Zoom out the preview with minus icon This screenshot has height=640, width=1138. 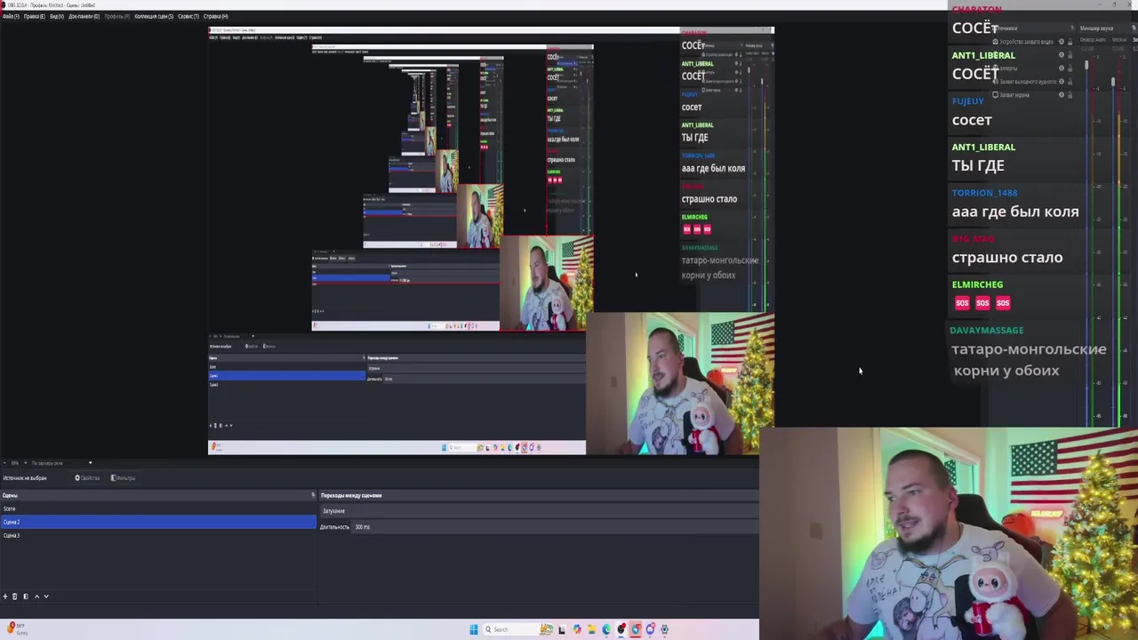pos(4,463)
